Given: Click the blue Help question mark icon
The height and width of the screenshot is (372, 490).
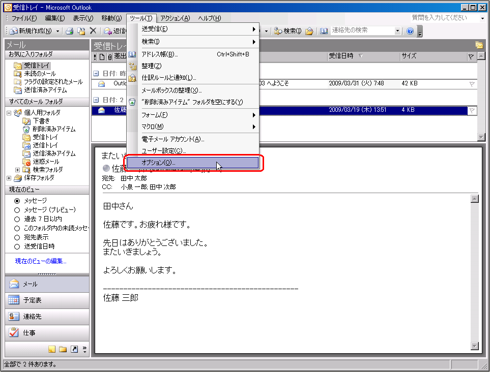Looking at the screenshot, I should (x=410, y=31).
